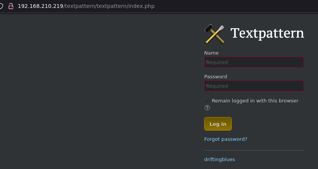This screenshot has width=318, height=169.
Task: Click the Textpattern hammer and chisel logo
Action: click(x=214, y=33)
